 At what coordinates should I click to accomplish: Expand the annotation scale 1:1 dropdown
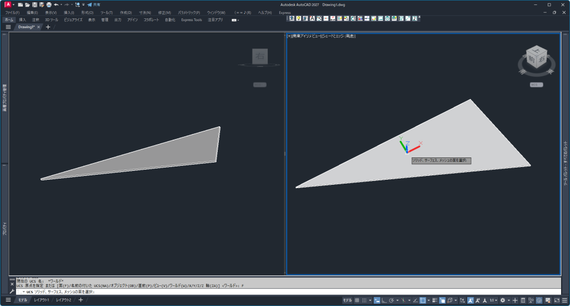494,300
